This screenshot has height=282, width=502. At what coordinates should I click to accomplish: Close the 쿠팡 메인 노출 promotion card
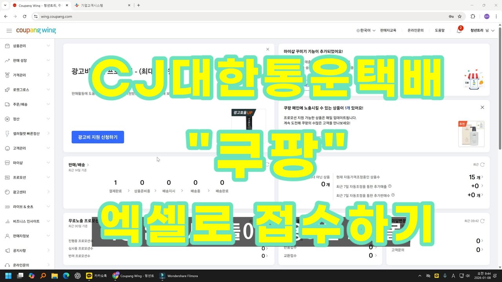[482, 107]
